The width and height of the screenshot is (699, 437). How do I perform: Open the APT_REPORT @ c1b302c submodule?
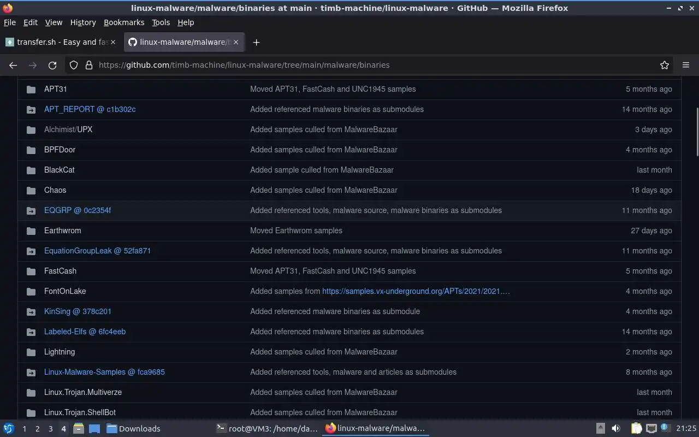[90, 109]
